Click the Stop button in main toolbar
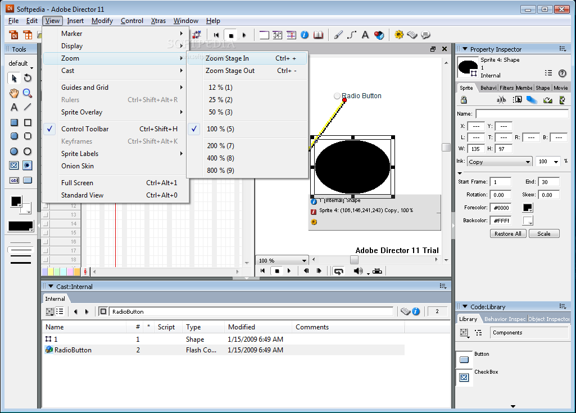 [x=231, y=35]
